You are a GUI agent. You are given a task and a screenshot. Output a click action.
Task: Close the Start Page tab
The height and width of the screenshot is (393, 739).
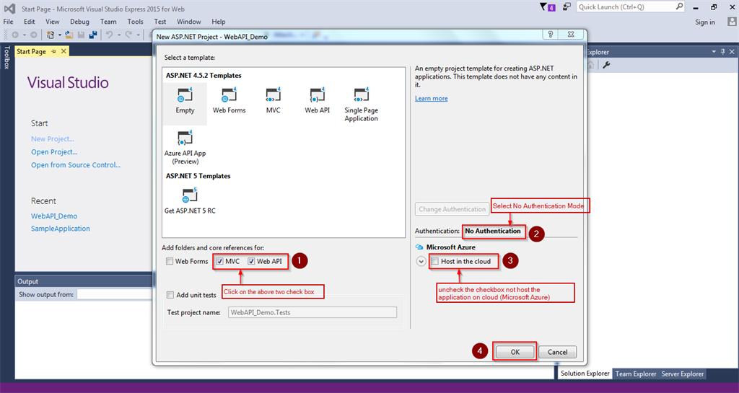pyautogui.click(x=64, y=51)
